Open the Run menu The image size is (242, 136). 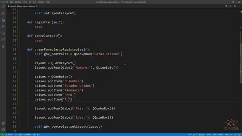(x=34, y=2)
